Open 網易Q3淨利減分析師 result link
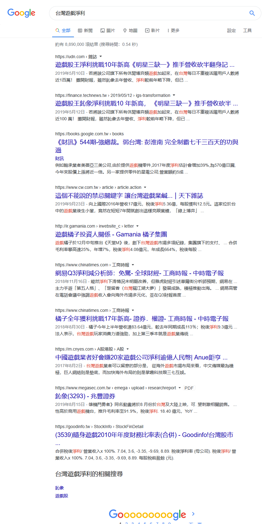Screen dimensions: 262x524 pyautogui.click(x=140, y=273)
